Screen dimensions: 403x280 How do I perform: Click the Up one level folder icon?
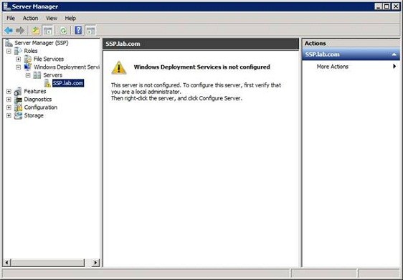click(x=35, y=31)
